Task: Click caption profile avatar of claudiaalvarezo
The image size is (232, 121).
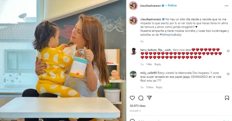Action: tap(133, 21)
